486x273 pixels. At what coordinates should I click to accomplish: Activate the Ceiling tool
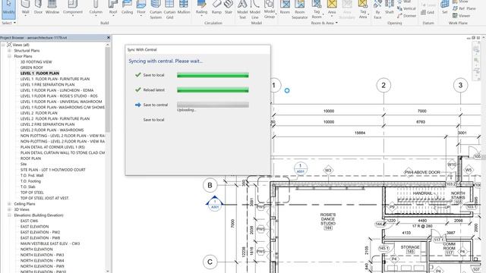(127, 8)
